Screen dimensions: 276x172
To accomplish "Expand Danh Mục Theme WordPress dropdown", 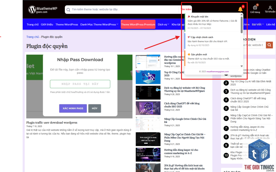I will click(99, 25).
